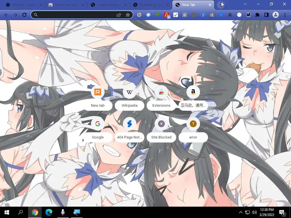Open the white checkmark extension icon
Image resolution: width=291 pixels, height=218 pixels.
[176, 15]
